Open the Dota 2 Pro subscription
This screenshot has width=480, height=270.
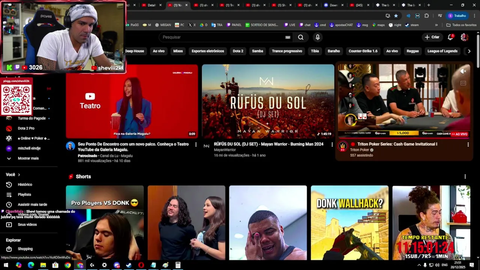(x=26, y=128)
